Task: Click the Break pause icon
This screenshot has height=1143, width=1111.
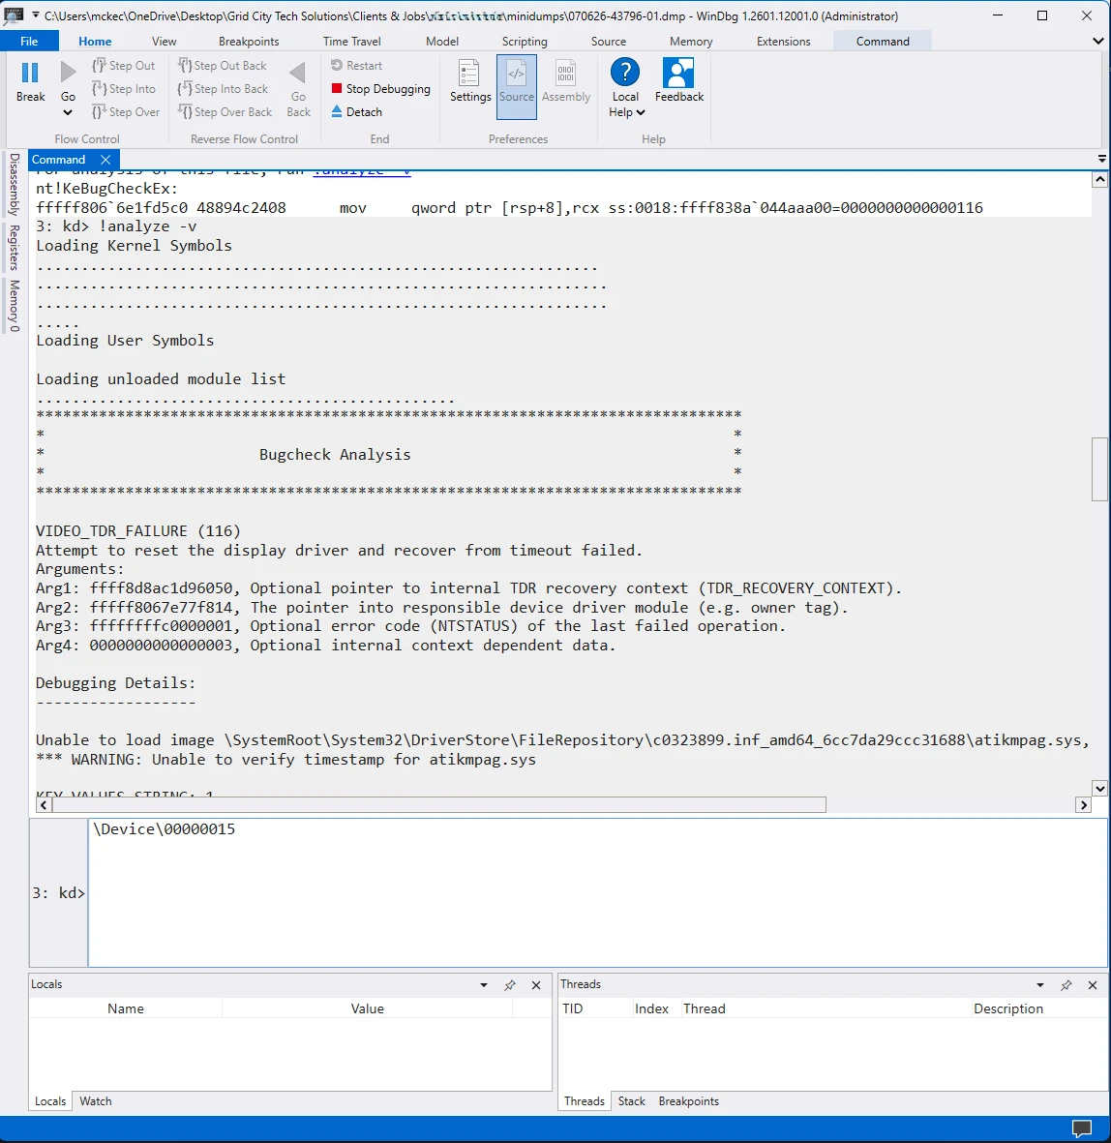Action: [x=30, y=73]
